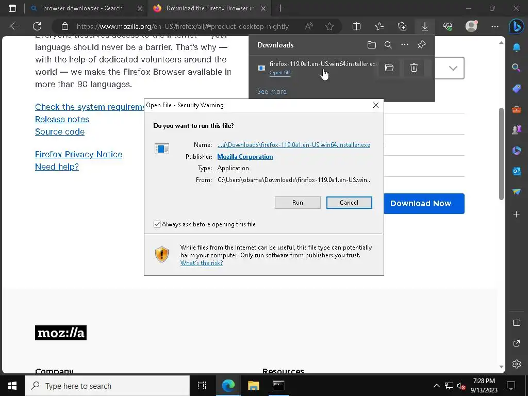The image size is (528, 396).
Task: Open the Source code link
Action: click(x=60, y=131)
